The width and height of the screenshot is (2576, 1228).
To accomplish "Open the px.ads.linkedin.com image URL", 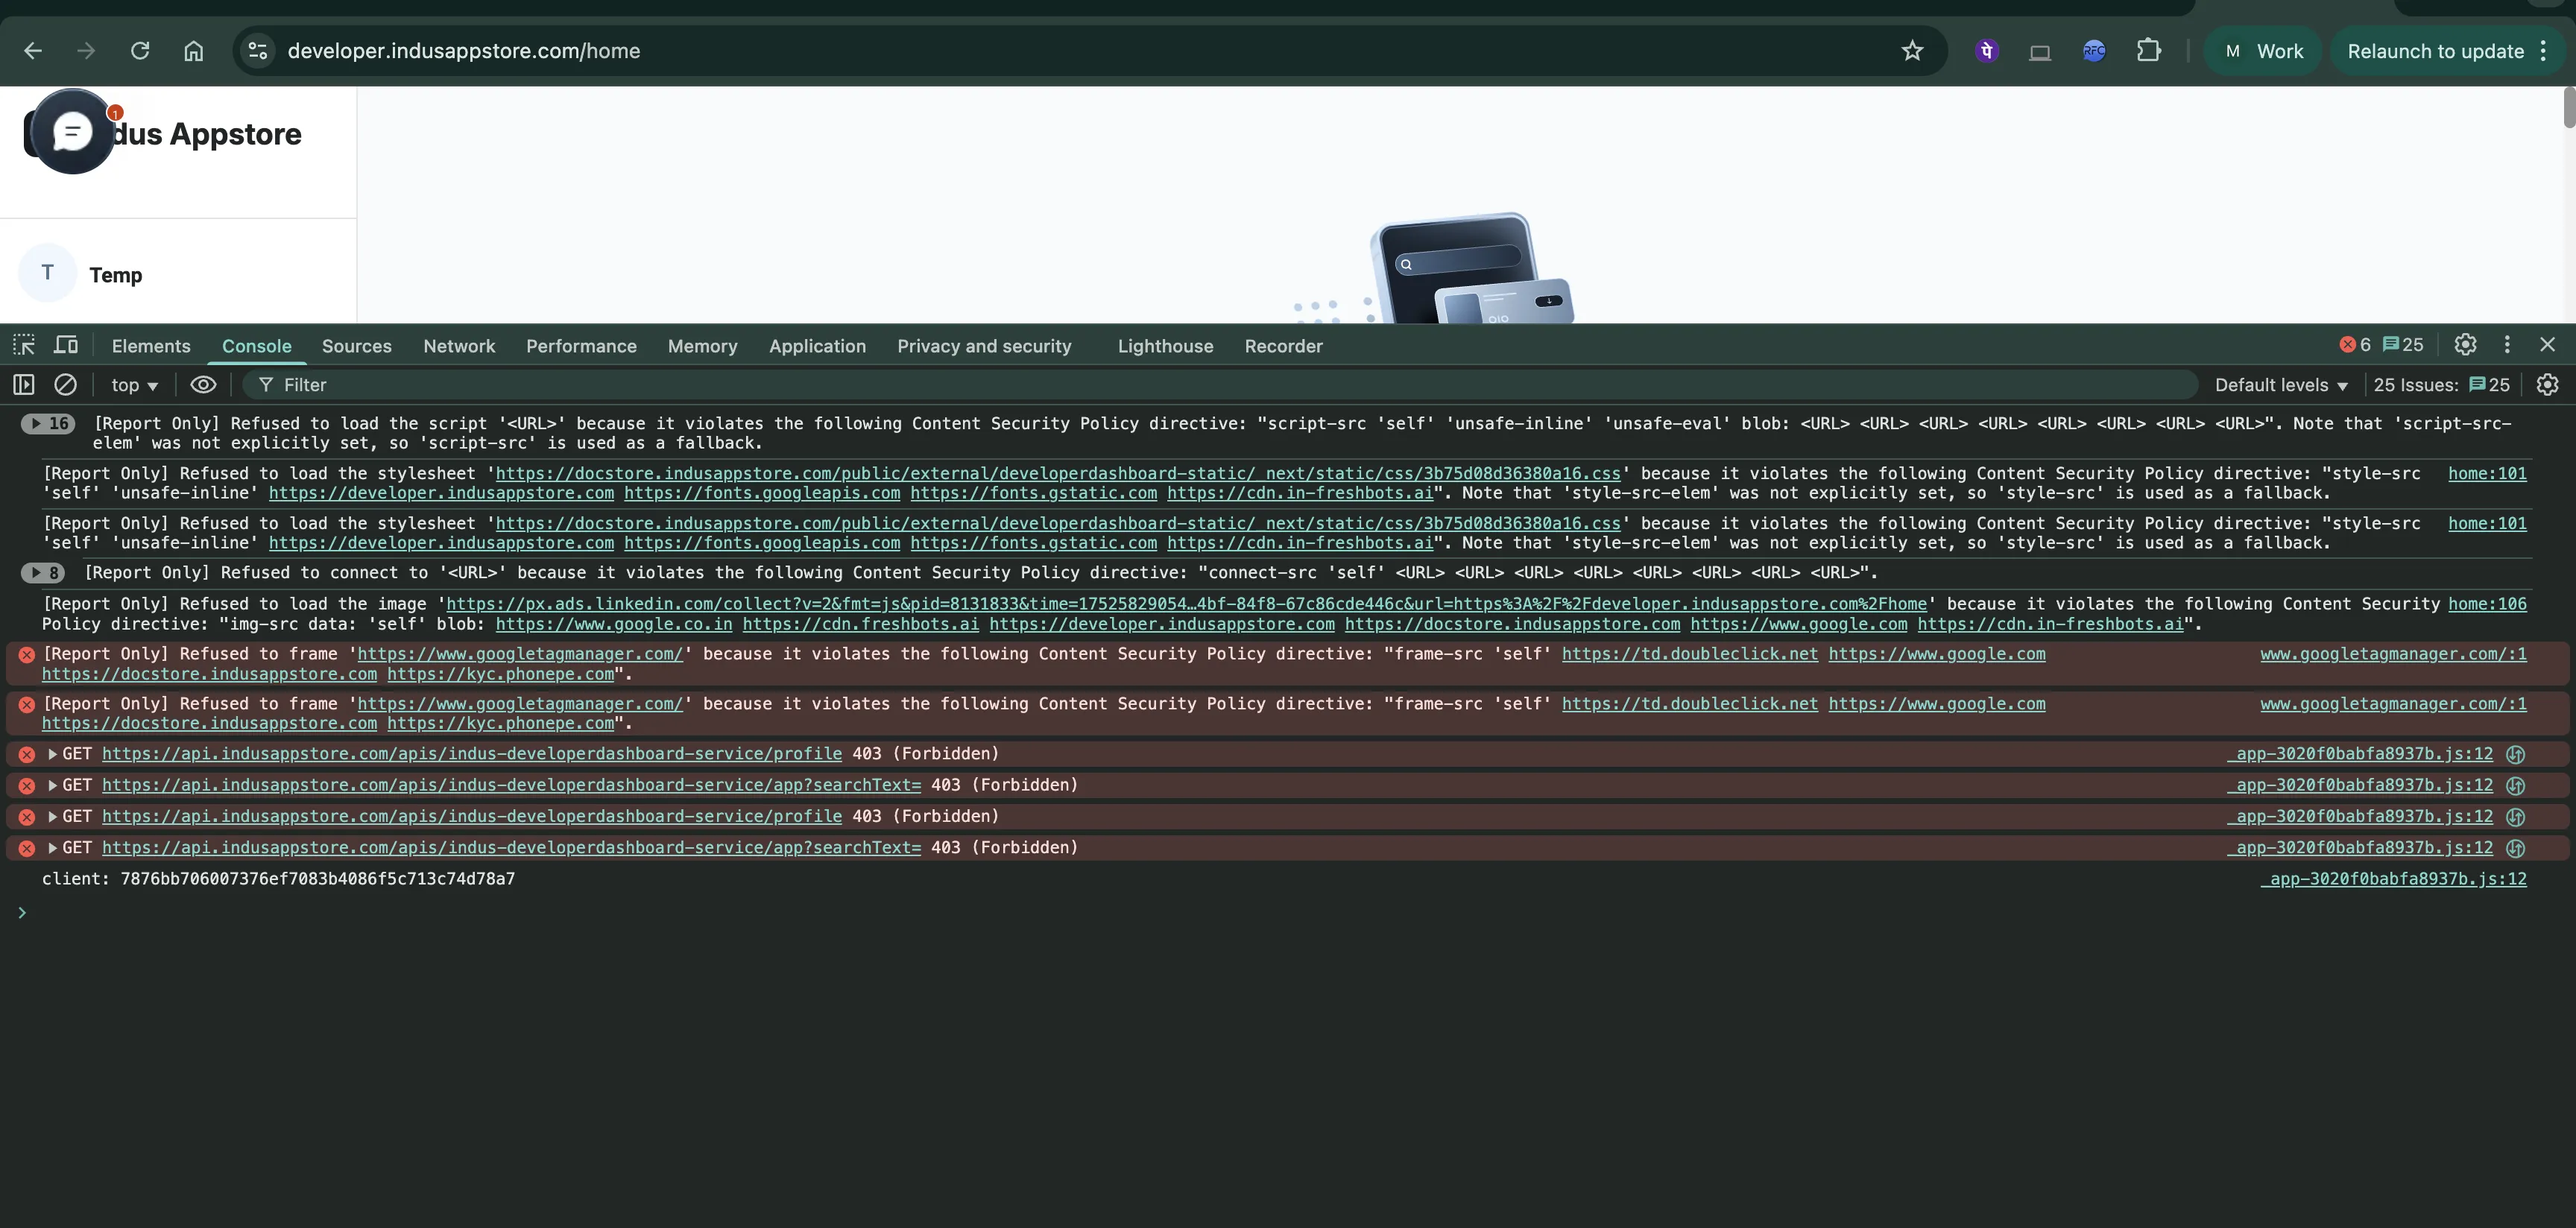I will click(1186, 604).
